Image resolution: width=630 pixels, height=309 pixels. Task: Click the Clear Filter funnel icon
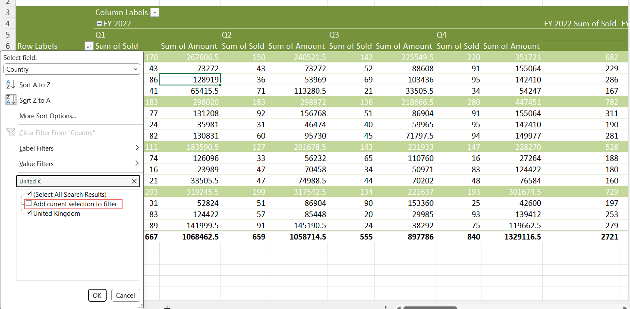tap(11, 132)
